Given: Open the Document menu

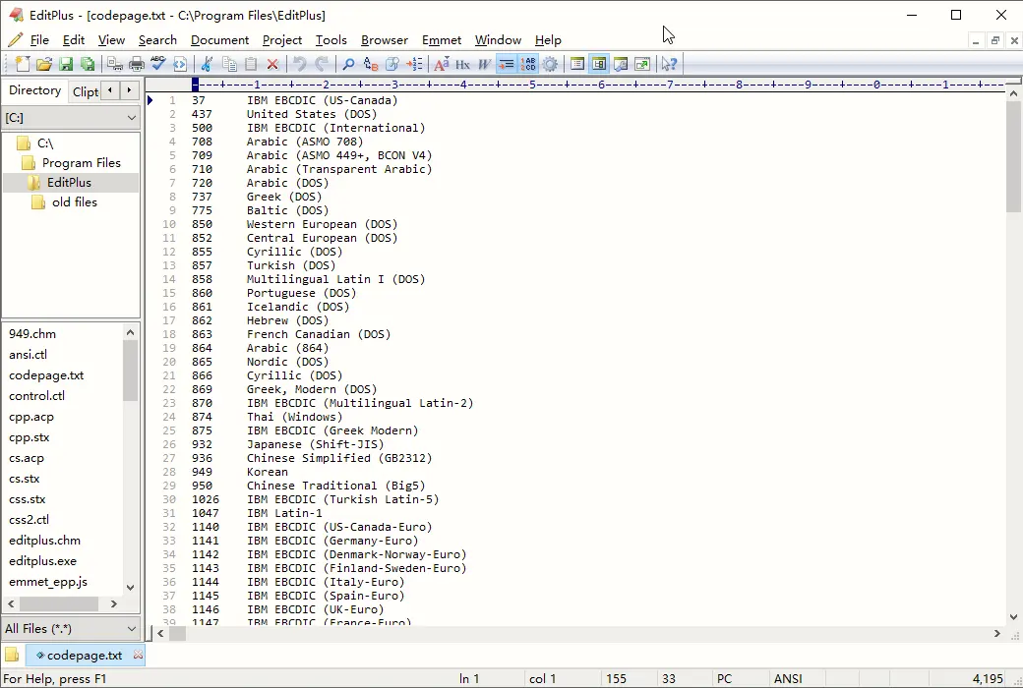Looking at the screenshot, I should tap(219, 39).
